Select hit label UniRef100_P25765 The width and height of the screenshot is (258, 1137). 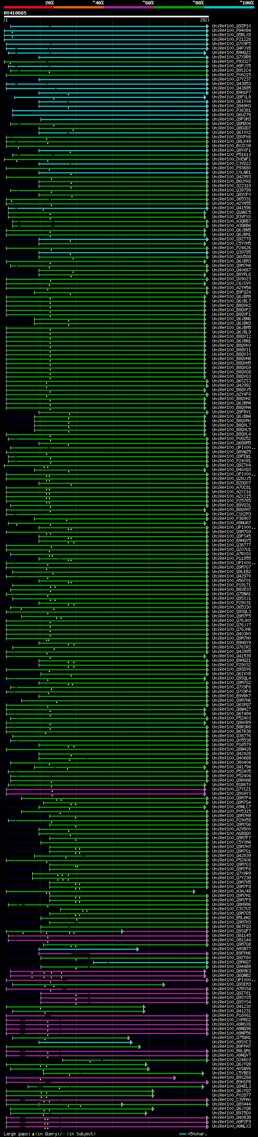[x=231, y=501]
